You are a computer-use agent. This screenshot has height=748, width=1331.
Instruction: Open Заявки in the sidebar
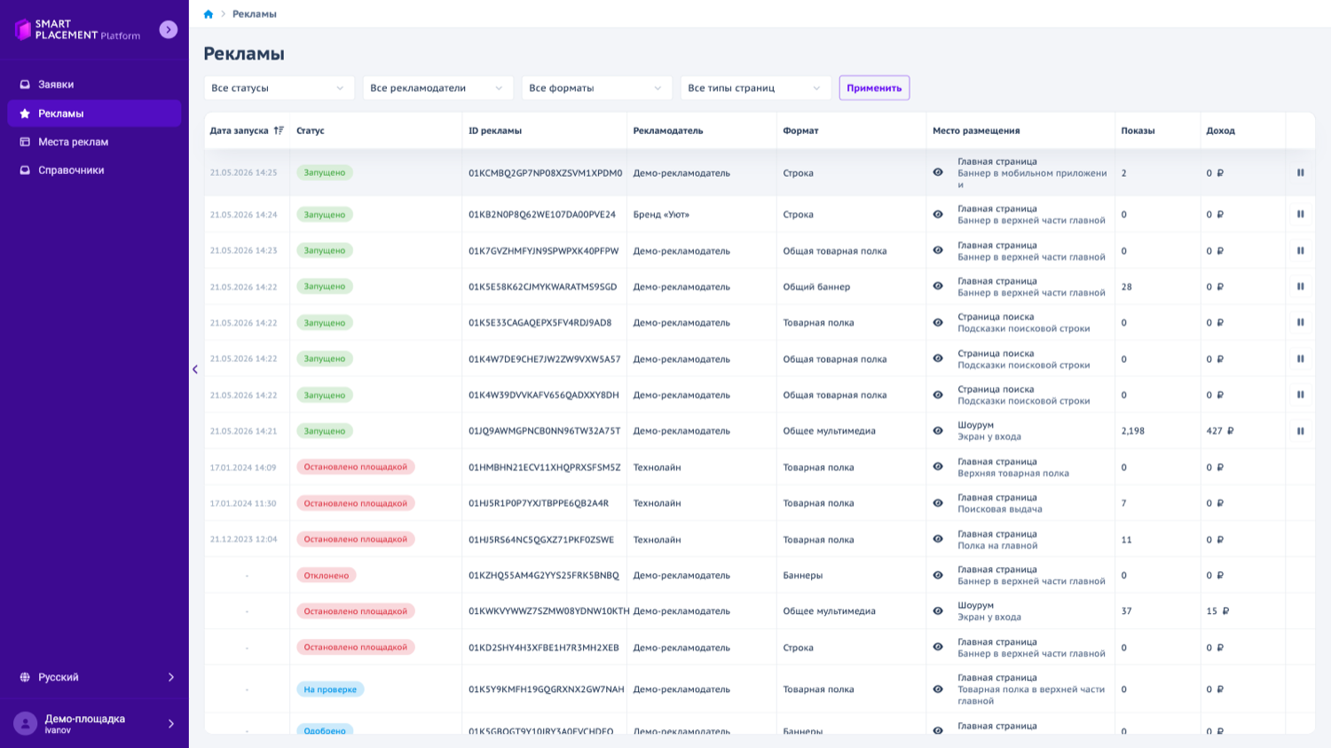pyautogui.click(x=94, y=84)
